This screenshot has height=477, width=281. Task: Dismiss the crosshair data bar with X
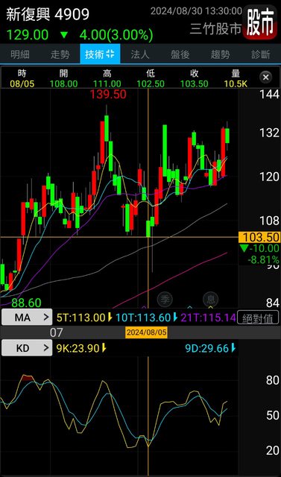(266, 78)
